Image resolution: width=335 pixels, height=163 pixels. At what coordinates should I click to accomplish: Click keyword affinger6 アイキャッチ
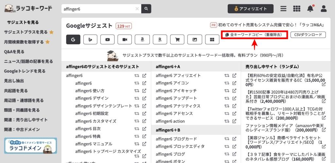[x=176, y=91]
